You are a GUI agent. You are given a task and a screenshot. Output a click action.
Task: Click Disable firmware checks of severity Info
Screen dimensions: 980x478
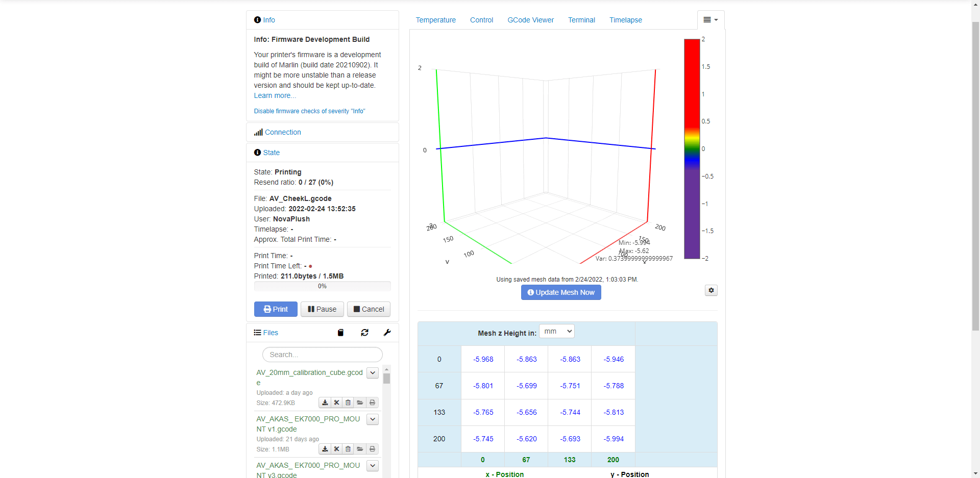[x=309, y=111]
